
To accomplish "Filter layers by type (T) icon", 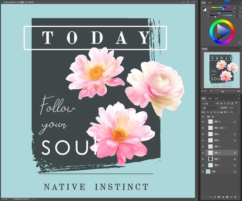I will pos(225,103).
